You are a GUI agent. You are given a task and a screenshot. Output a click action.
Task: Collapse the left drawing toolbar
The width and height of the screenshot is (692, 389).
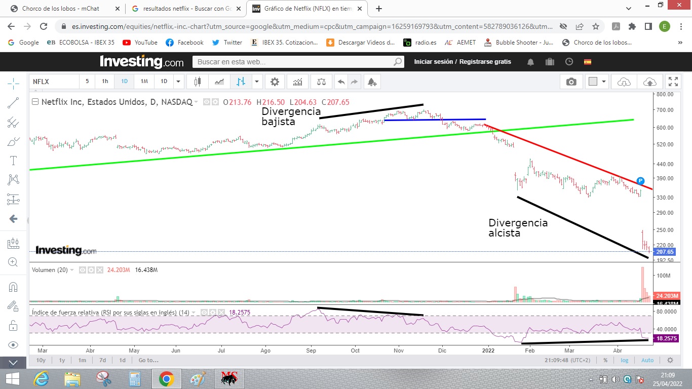(x=13, y=363)
